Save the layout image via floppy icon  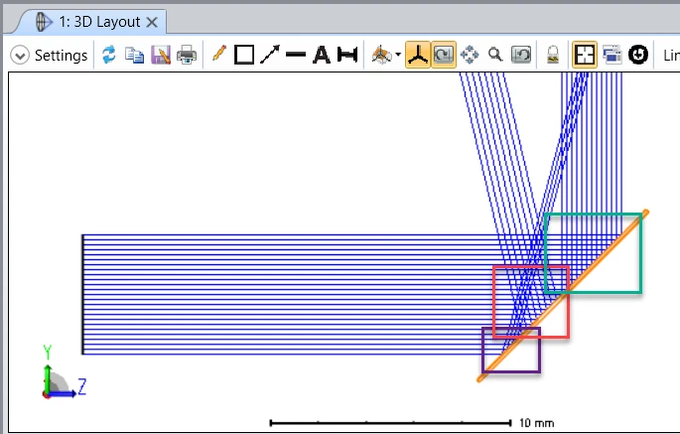click(x=161, y=55)
